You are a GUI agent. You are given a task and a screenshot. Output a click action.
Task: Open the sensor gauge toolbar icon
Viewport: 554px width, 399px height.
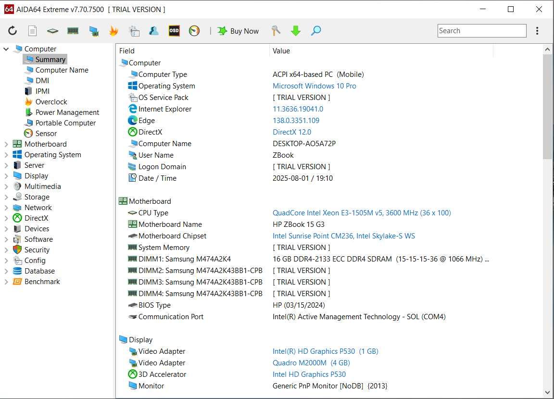tap(194, 31)
